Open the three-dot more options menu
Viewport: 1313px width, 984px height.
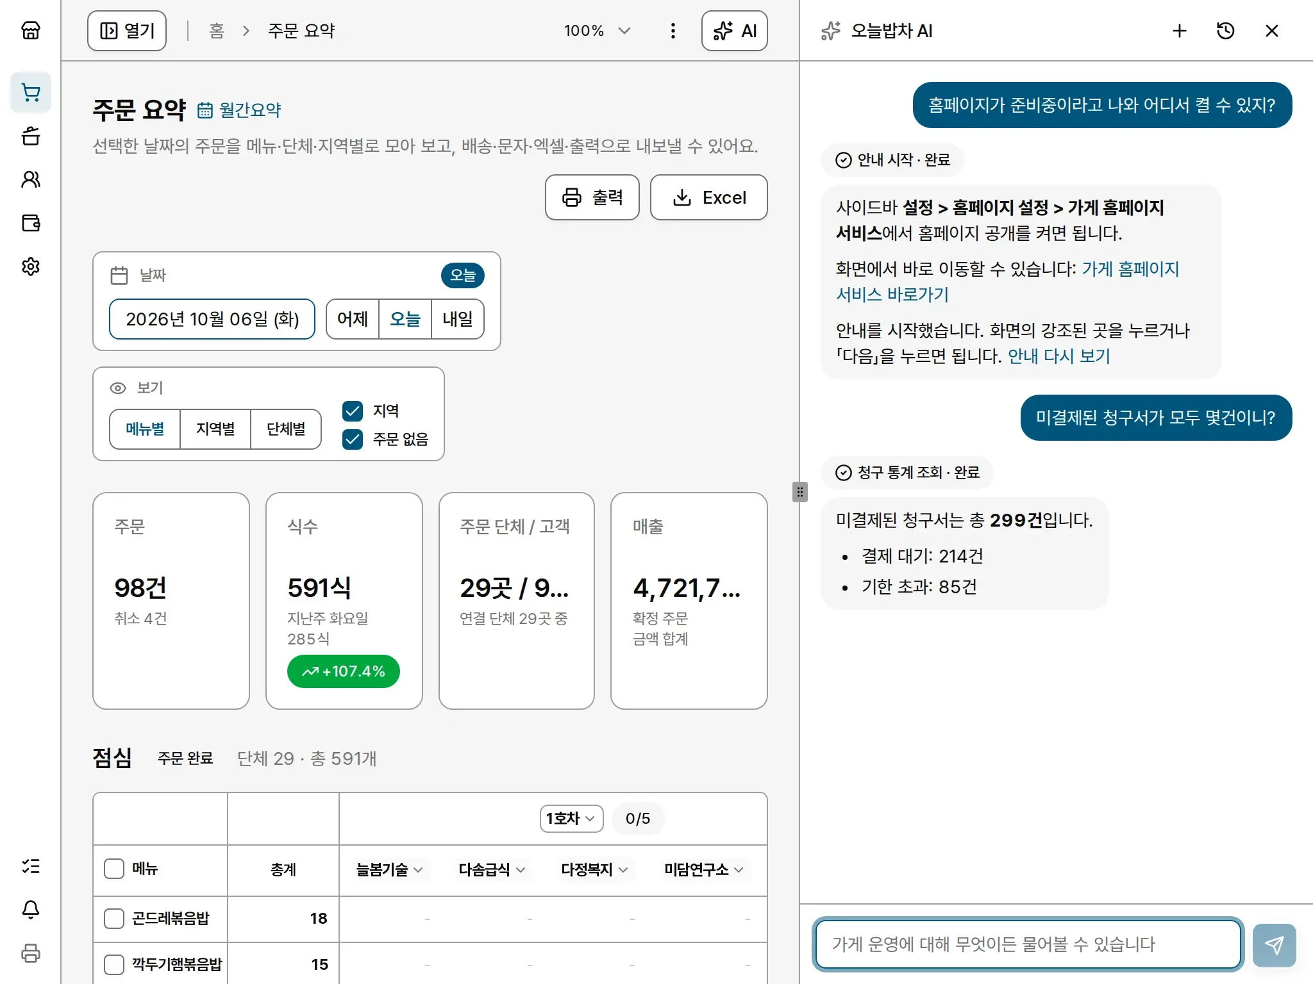(x=673, y=31)
